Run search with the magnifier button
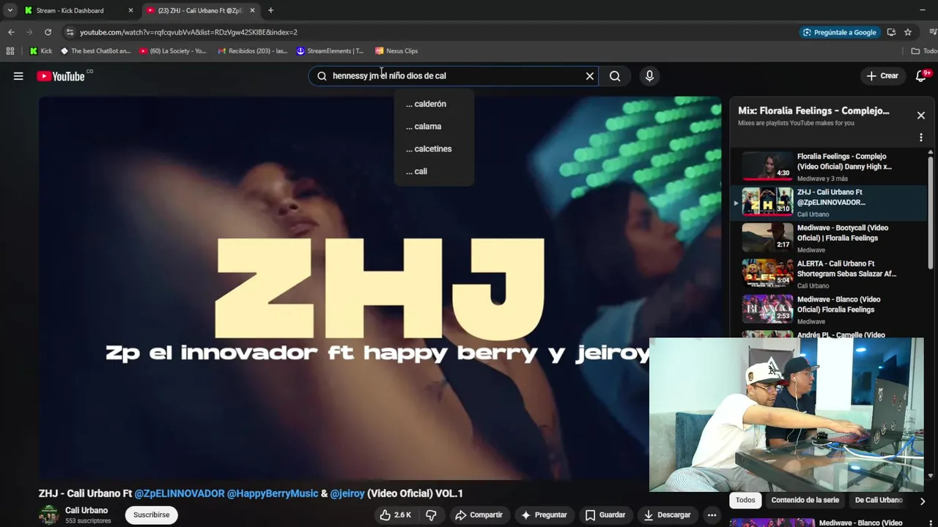This screenshot has height=527, width=938. (615, 76)
